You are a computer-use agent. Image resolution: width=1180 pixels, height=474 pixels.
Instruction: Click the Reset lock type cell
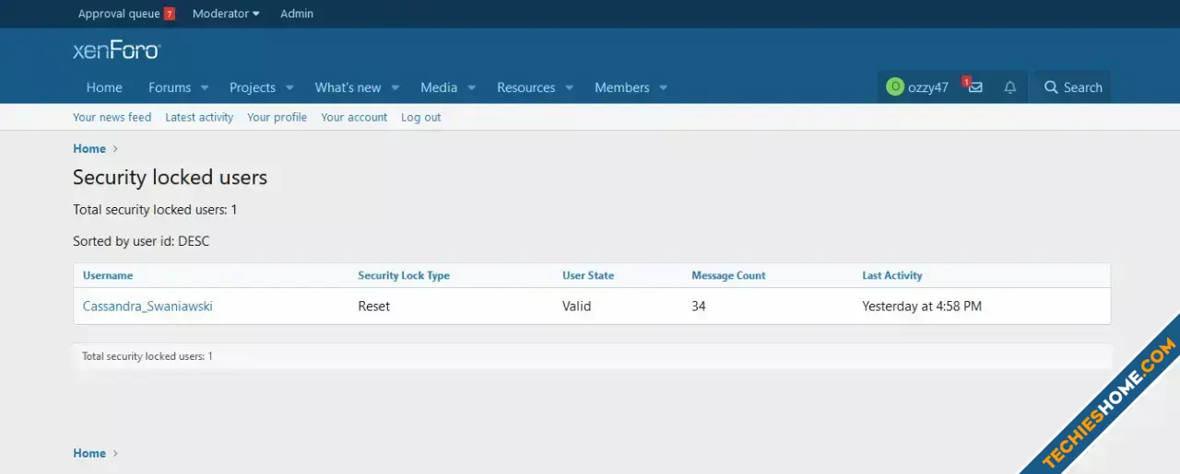[374, 306]
